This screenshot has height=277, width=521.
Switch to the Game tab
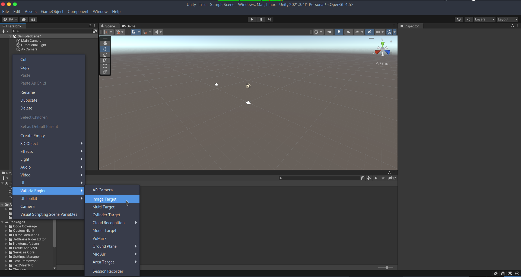tap(129, 26)
